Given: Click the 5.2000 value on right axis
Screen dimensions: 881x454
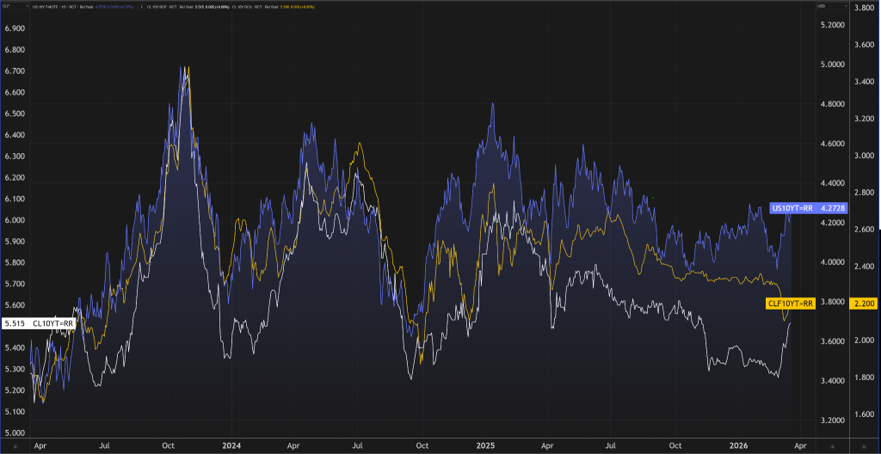Looking at the screenshot, I should [833, 25].
